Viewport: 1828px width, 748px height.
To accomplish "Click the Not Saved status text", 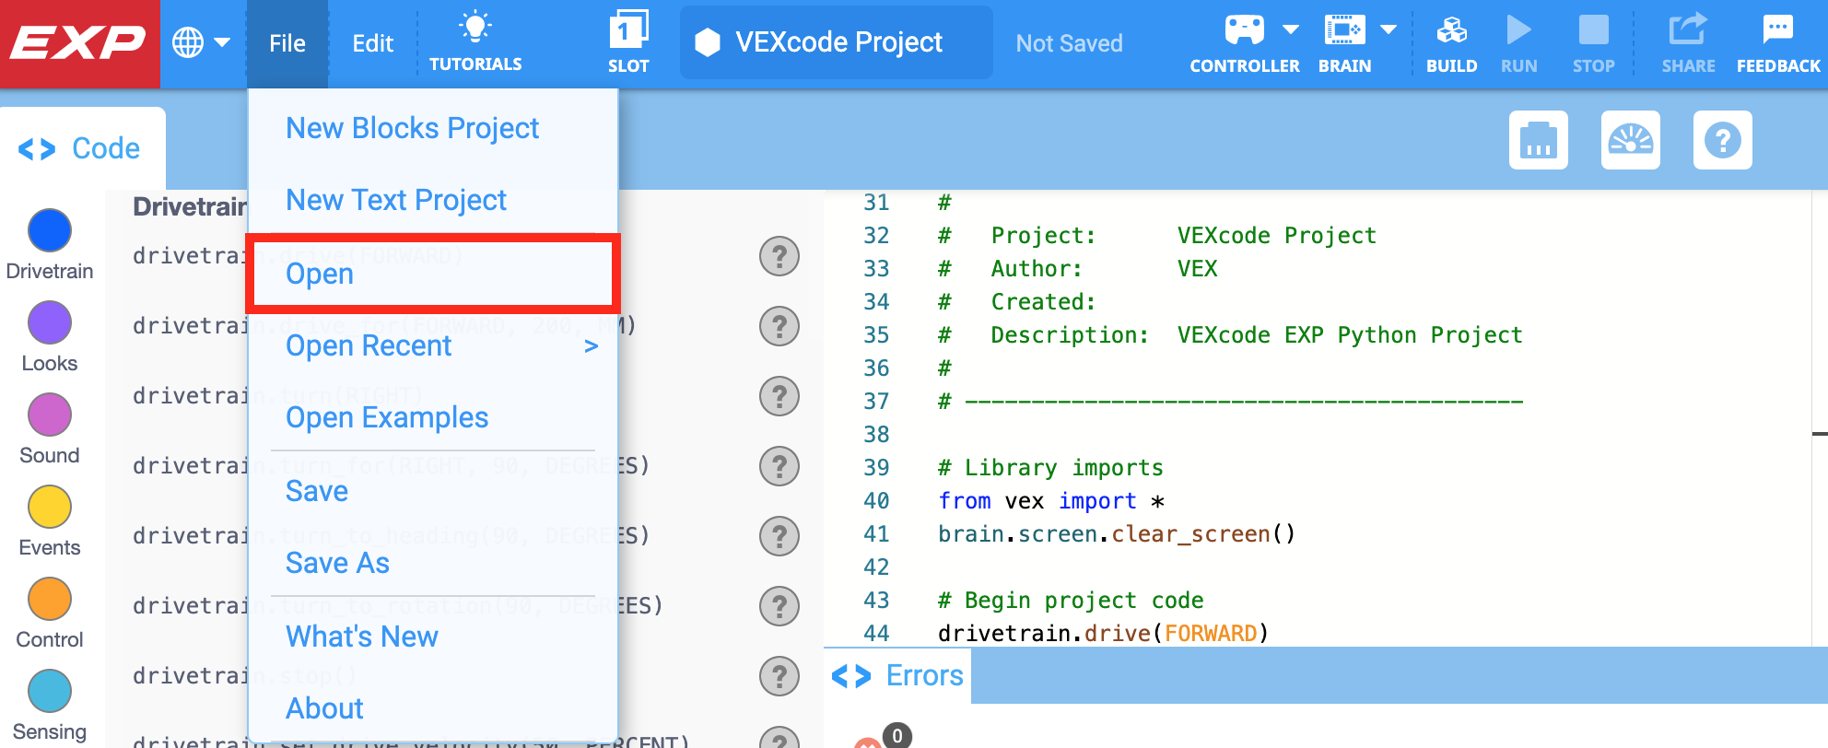I will point(1069,43).
